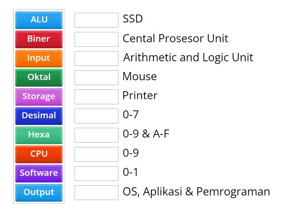Click the empty box next to Mouse
Screen dimensions: 284x213
(96, 78)
